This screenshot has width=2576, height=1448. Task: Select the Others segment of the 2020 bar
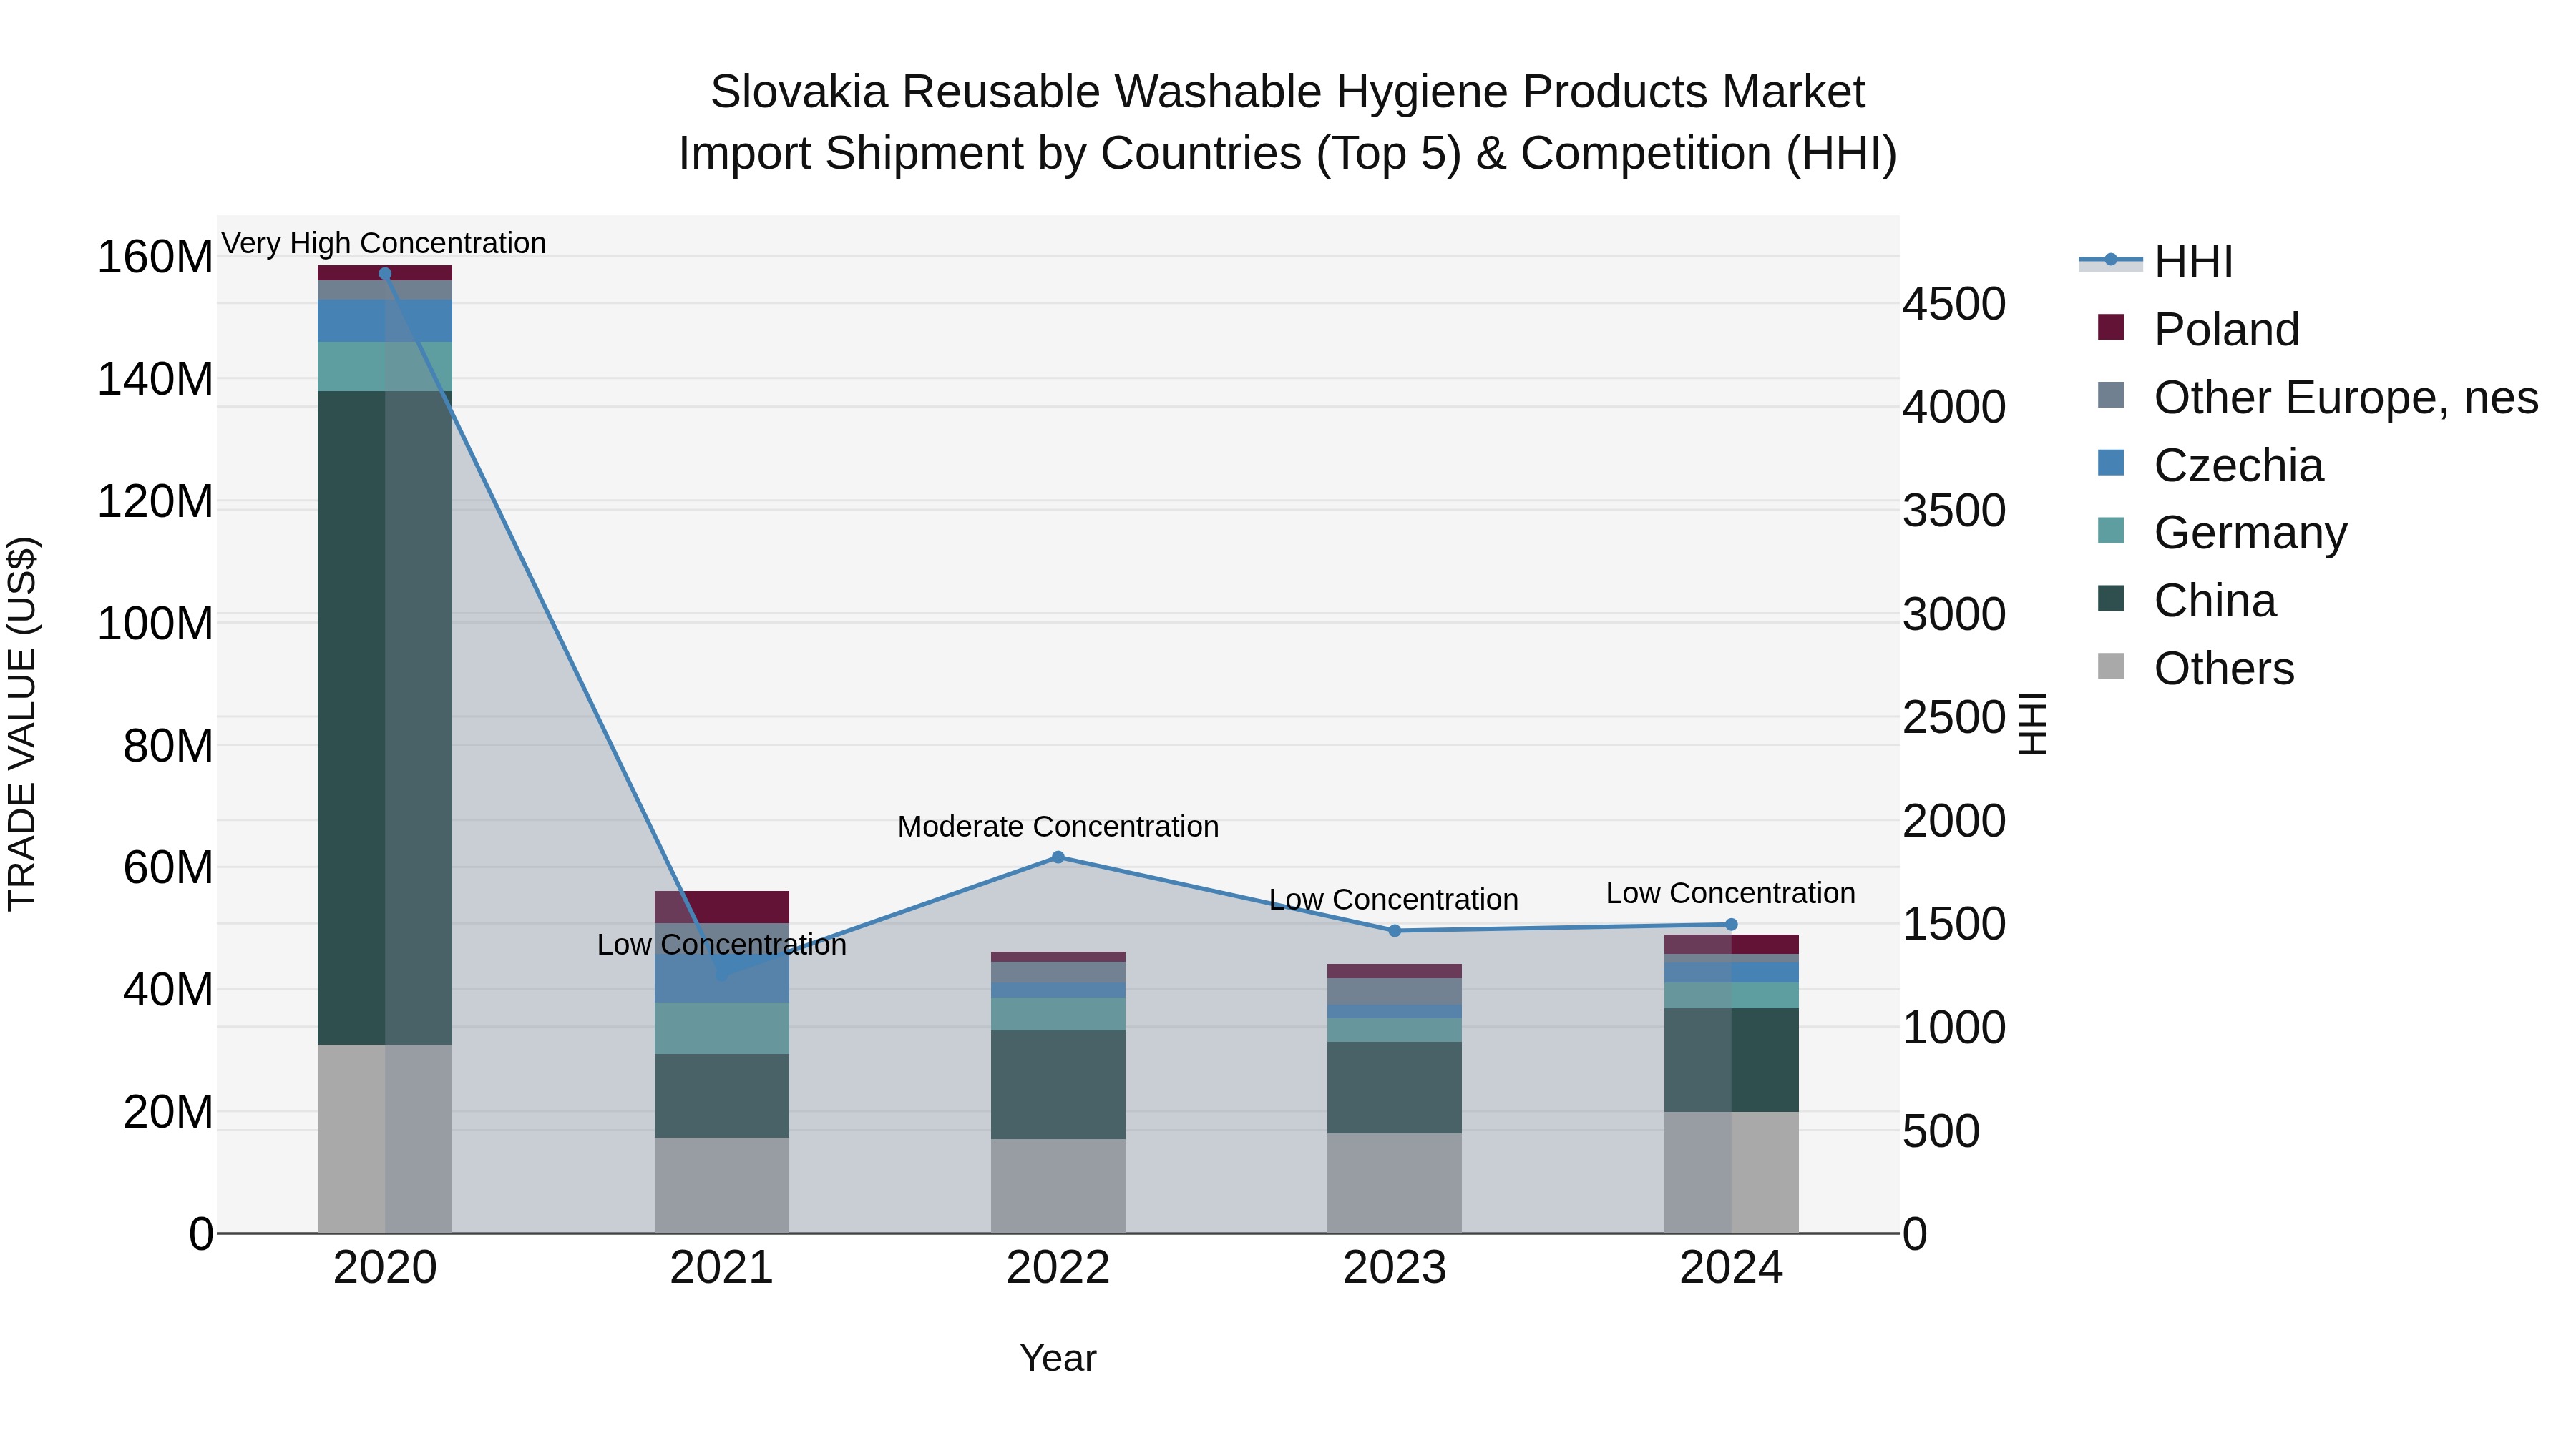[385, 1139]
